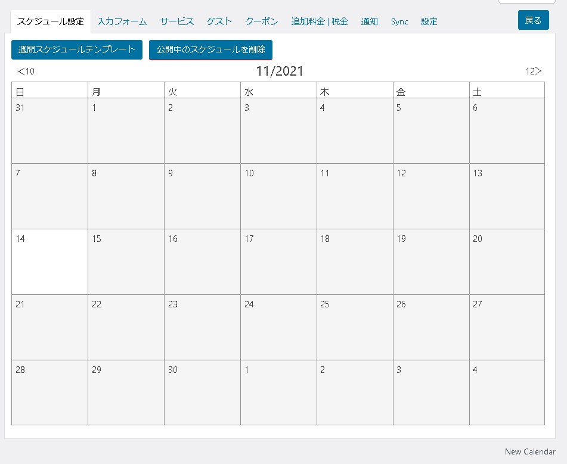
Task: Open the ゲスト tab
Action: pos(219,21)
